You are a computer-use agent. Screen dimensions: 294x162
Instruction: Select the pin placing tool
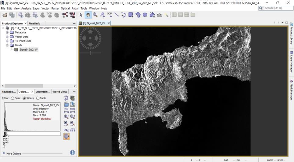(102, 15)
